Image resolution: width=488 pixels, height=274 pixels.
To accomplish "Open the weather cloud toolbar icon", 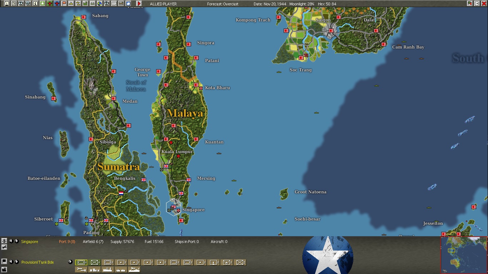I will coord(128,4).
